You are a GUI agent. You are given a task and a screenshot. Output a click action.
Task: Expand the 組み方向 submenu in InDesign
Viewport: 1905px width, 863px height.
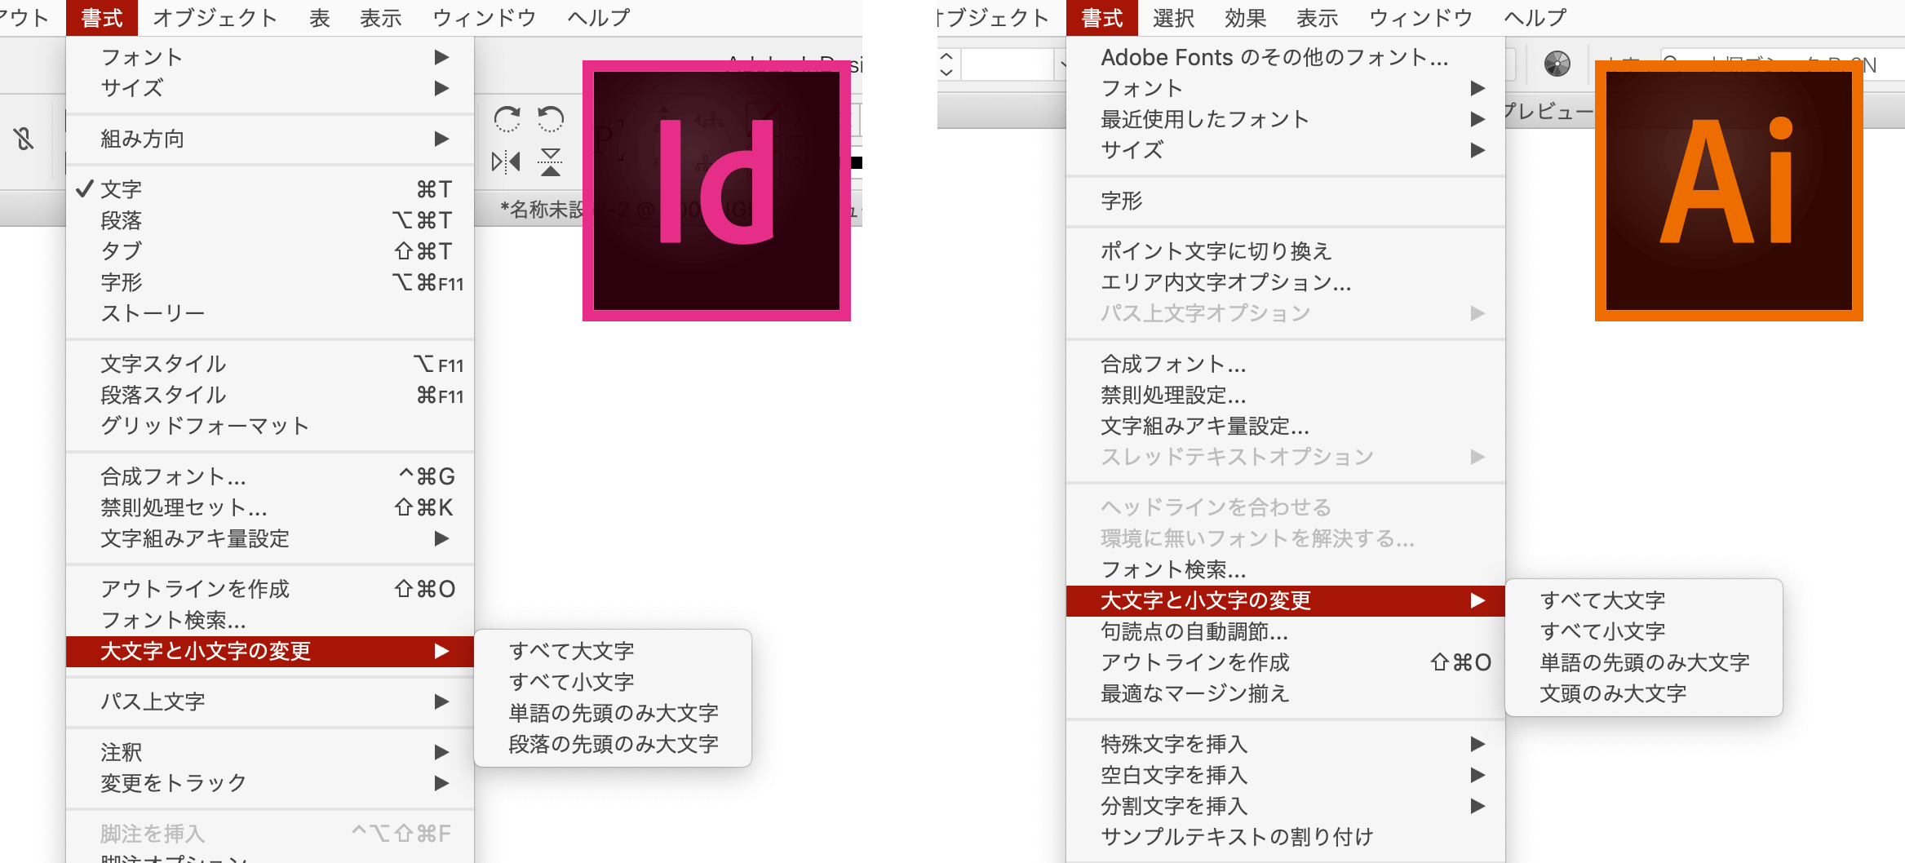pos(270,139)
